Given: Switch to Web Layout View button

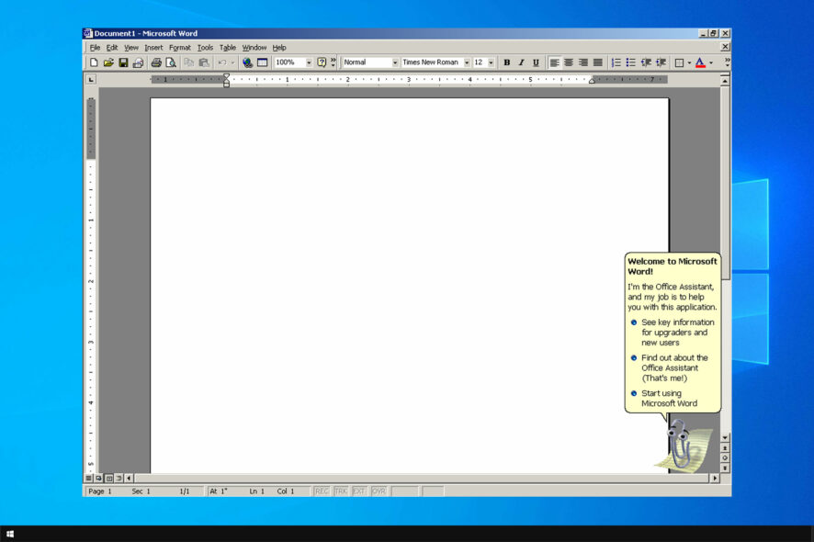Looking at the screenshot, I should click(98, 478).
